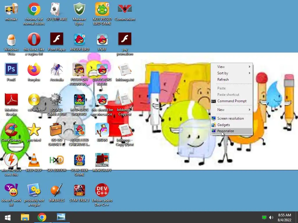Select the 'loldongs - Copy.txt' file
298x223 pixels.
click(125, 99)
